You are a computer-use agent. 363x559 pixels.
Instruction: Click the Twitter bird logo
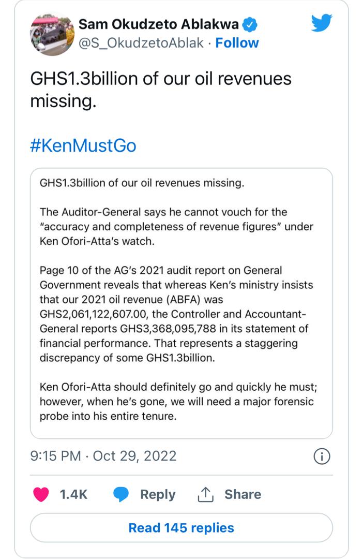322,24
